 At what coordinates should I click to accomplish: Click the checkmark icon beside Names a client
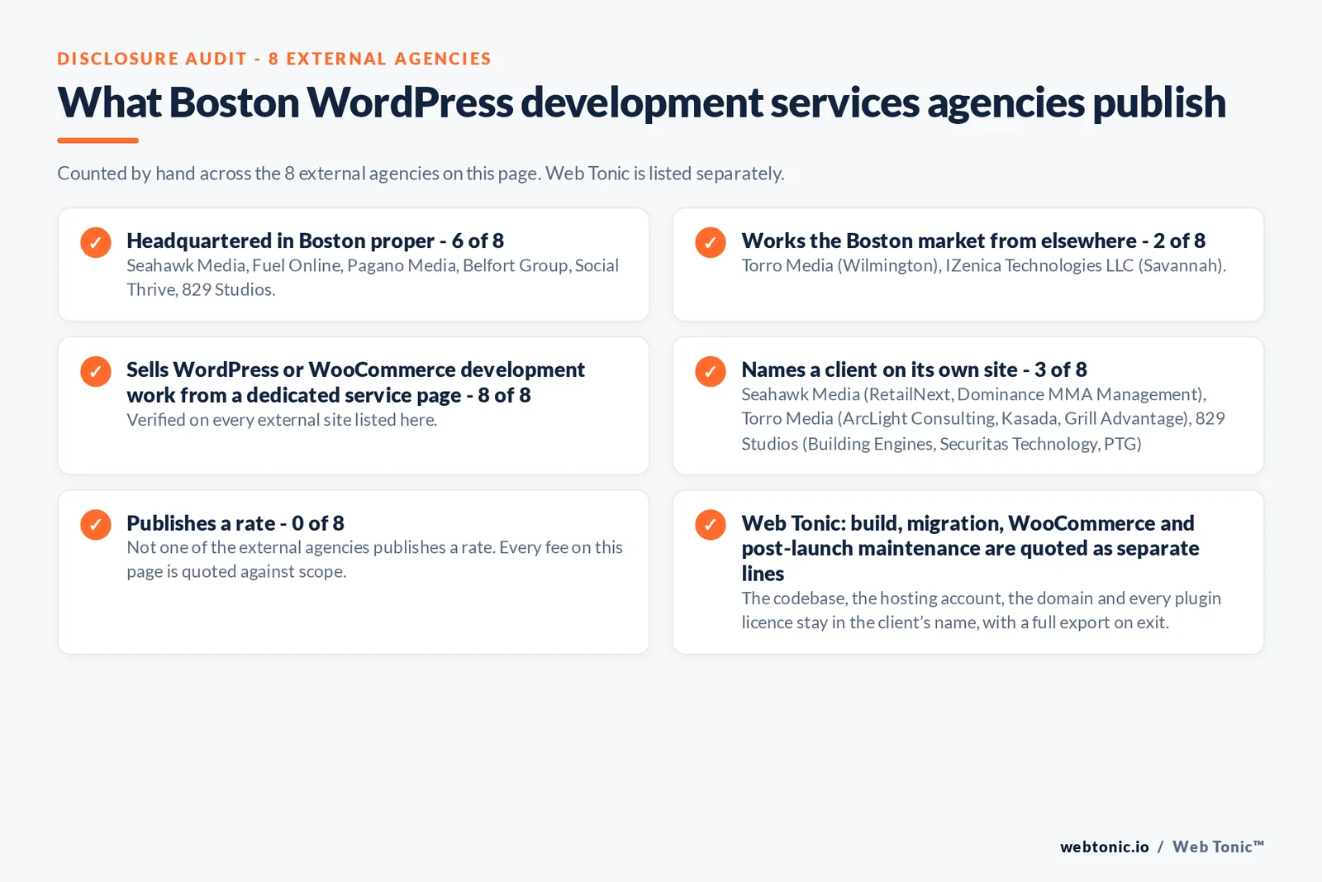711,371
